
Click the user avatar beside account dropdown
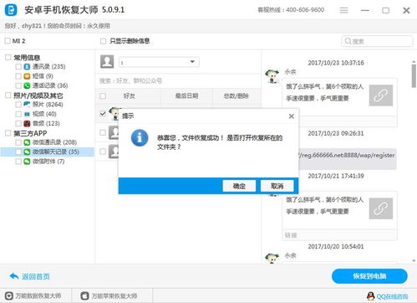point(107,62)
